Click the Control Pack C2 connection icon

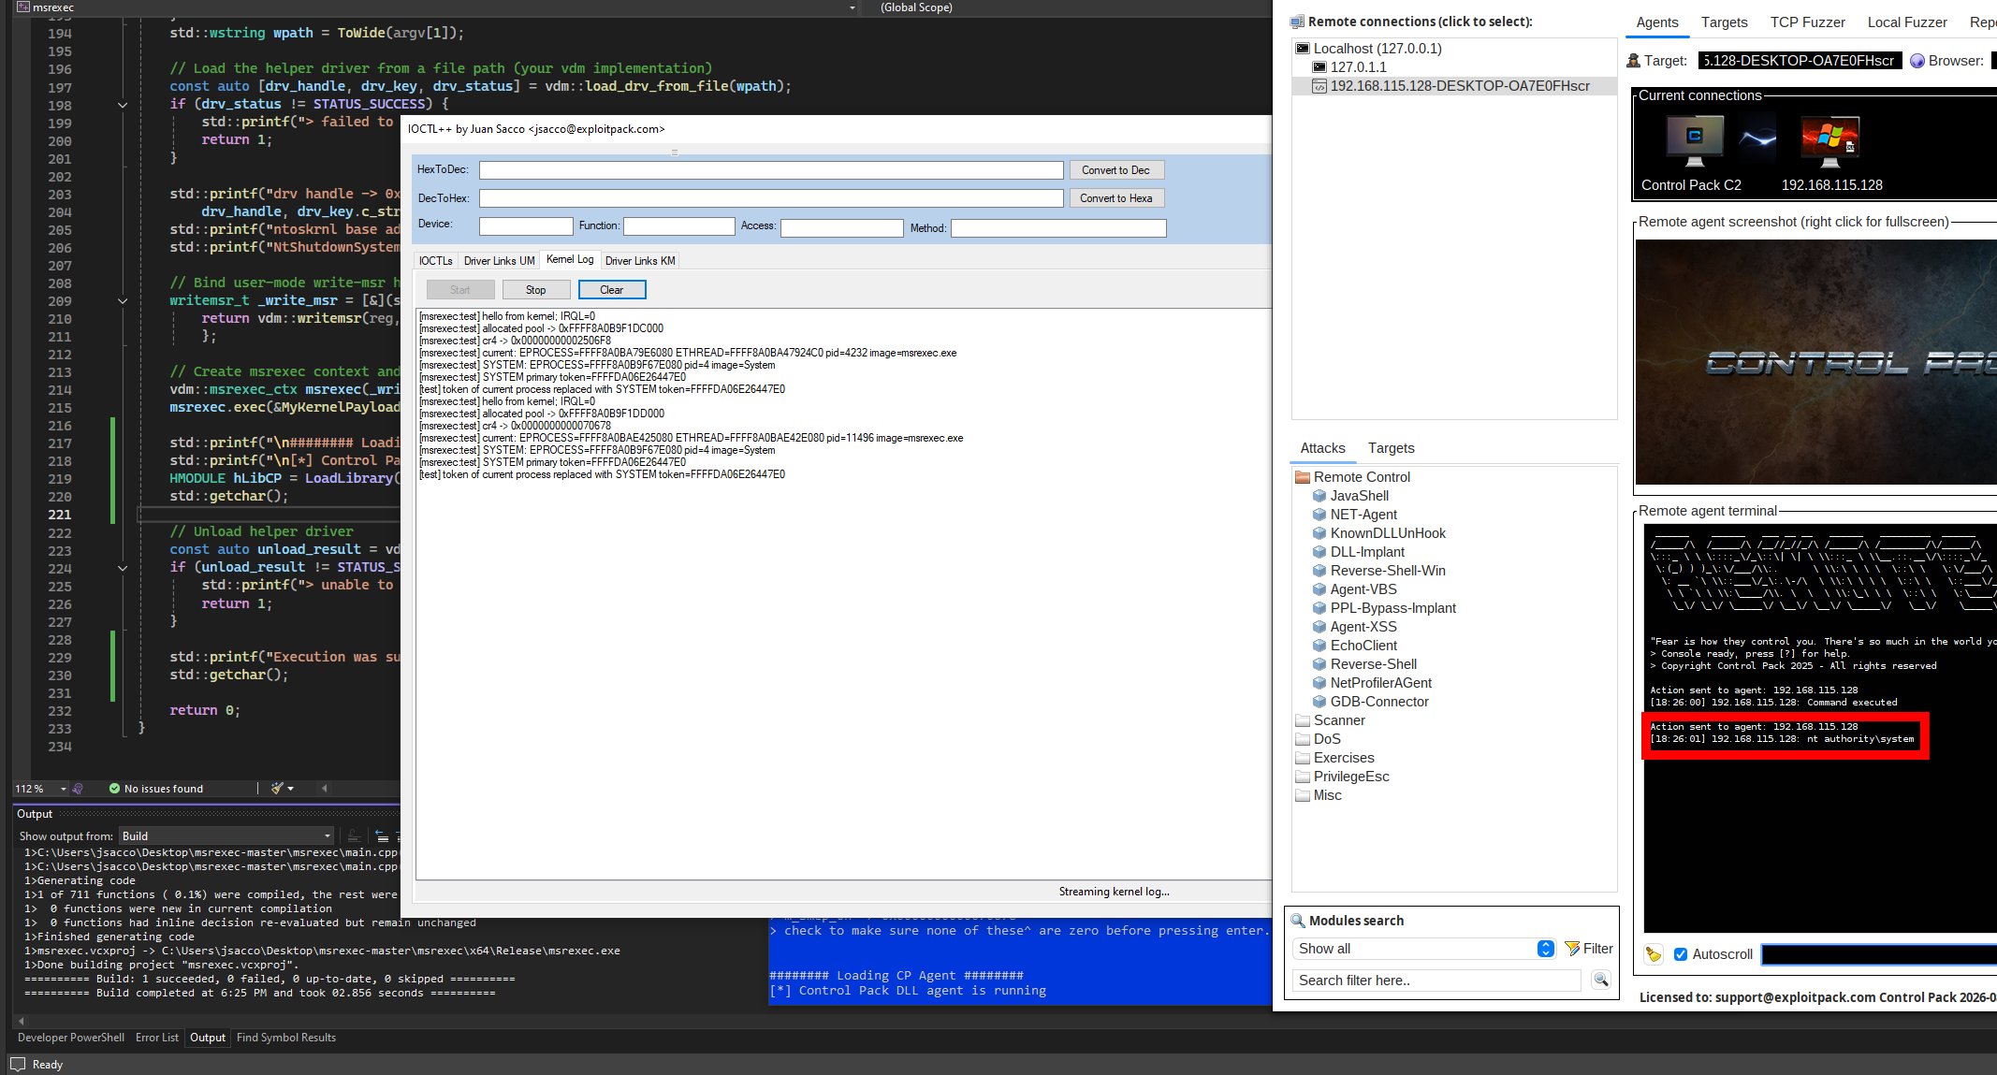(x=1692, y=138)
